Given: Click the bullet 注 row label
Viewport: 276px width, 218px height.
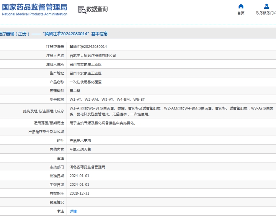Looking at the screenshot, I should (x=60, y=211).
